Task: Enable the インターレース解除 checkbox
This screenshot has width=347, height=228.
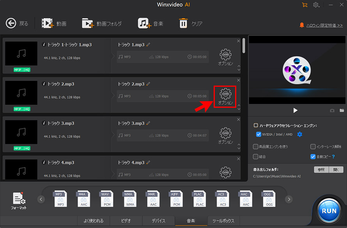Action: [313, 147]
